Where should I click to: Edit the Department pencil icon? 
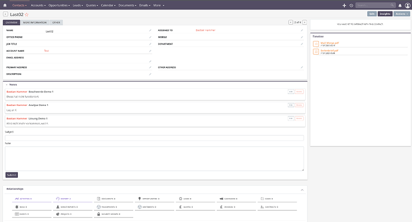pos(302,44)
